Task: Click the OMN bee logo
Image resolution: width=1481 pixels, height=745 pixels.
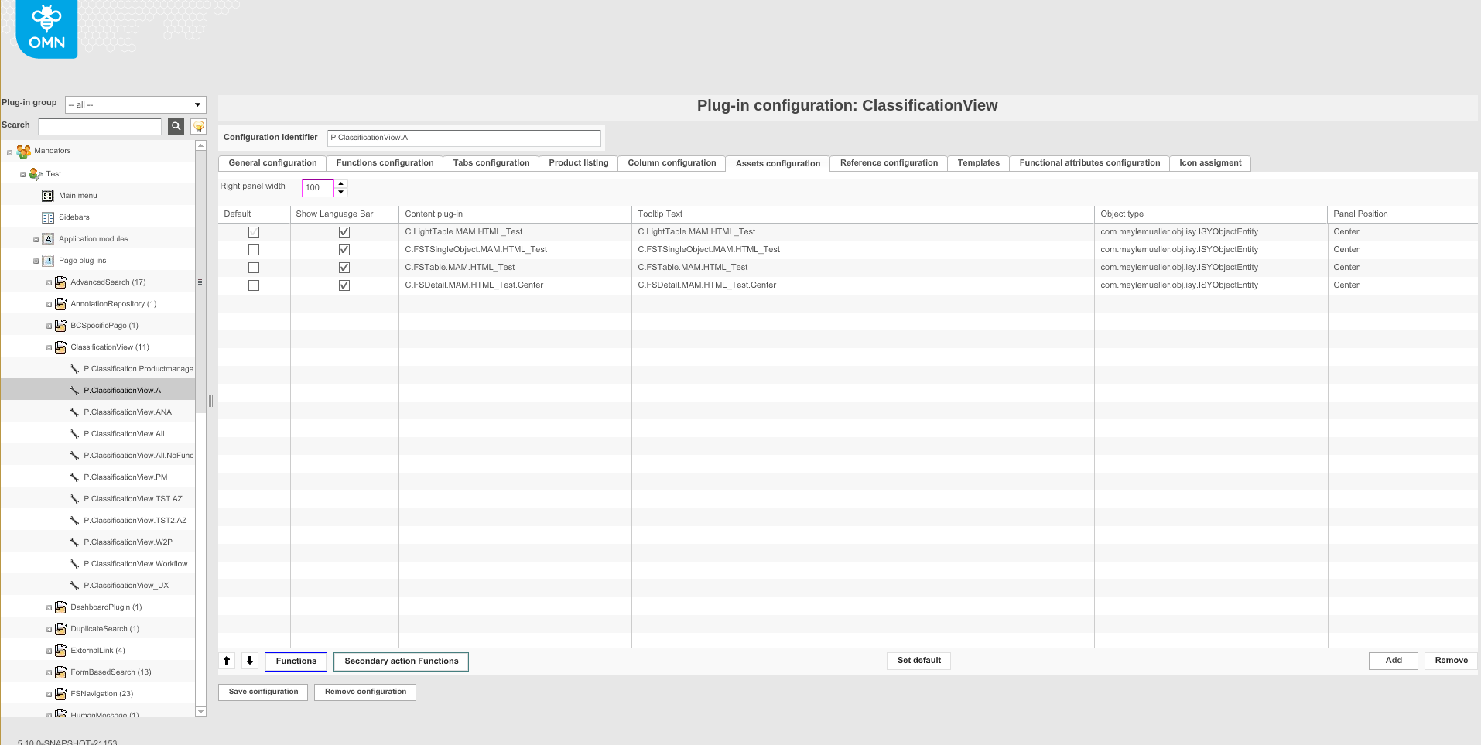Action: pyautogui.click(x=46, y=29)
